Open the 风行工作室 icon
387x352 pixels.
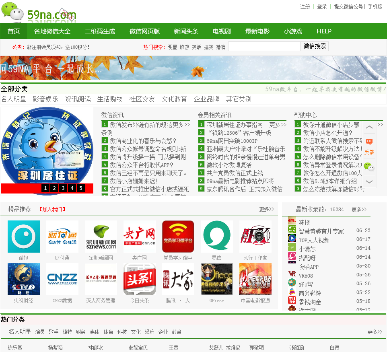255,237
